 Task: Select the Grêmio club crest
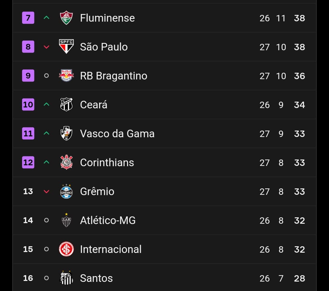click(x=66, y=191)
